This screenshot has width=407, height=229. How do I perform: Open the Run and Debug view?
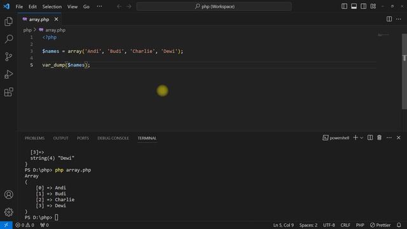8,74
